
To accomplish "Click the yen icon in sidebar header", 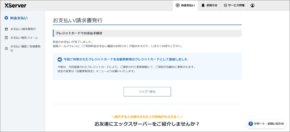I will pos(6,18).
